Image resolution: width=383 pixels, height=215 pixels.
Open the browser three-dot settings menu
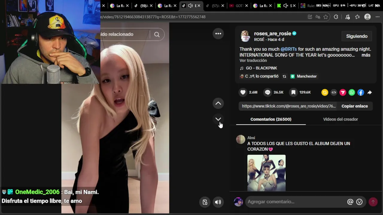(x=377, y=17)
